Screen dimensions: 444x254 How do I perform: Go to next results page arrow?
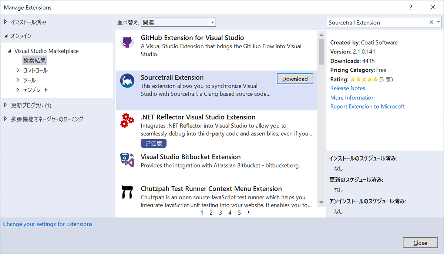tap(249, 212)
